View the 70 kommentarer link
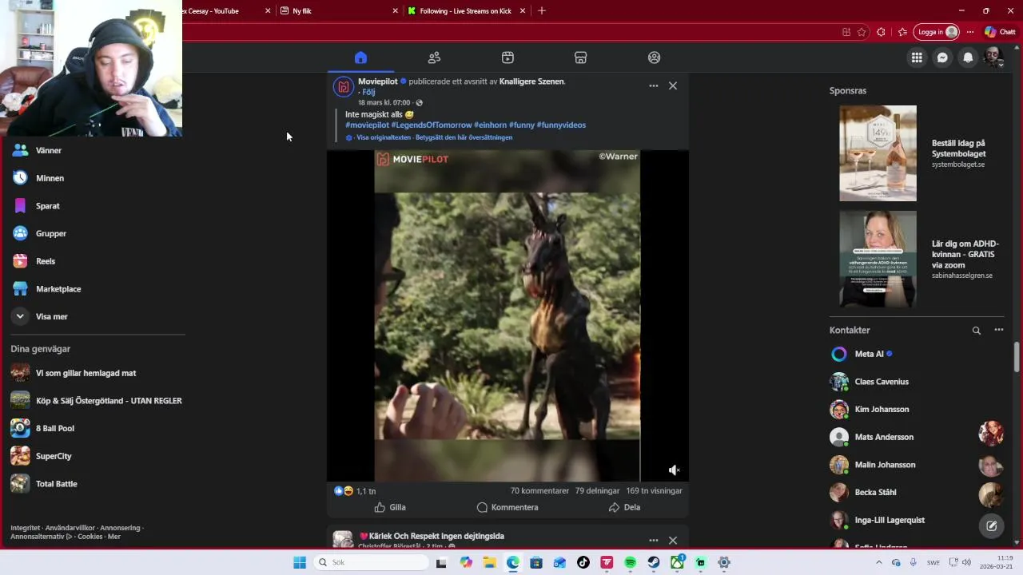The width and height of the screenshot is (1023, 575). [539, 491]
